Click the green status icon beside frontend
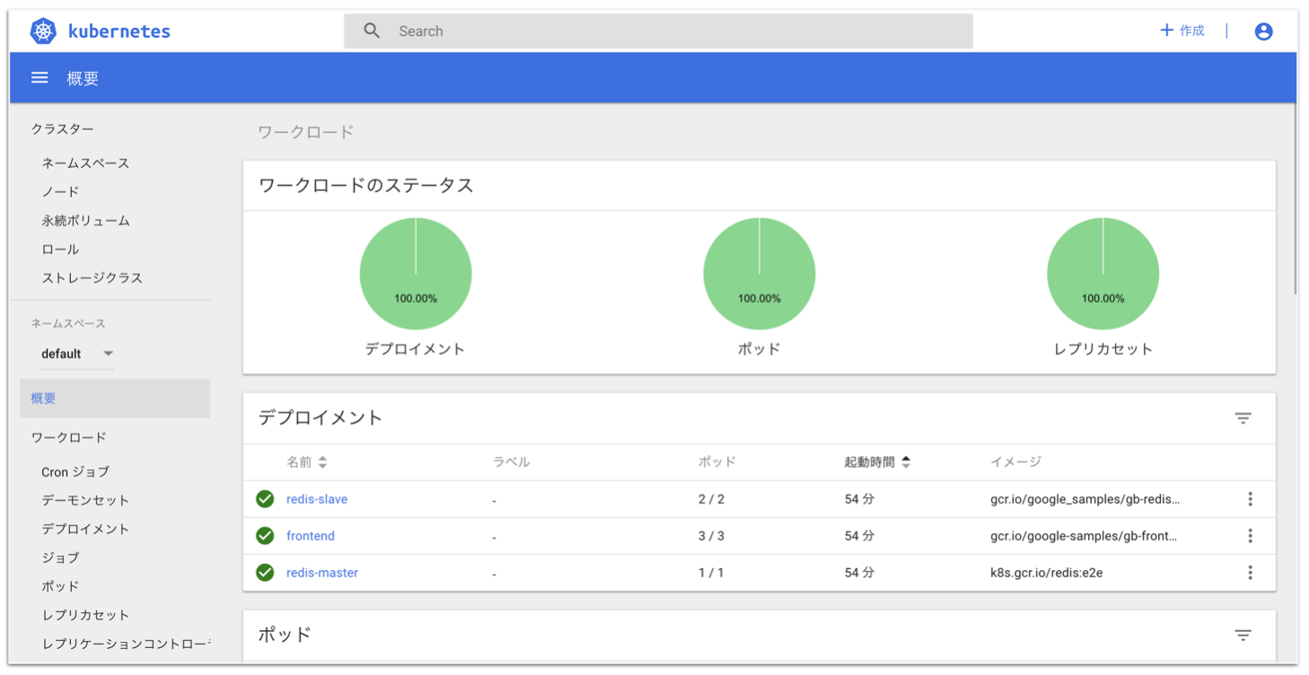 (x=265, y=535)
